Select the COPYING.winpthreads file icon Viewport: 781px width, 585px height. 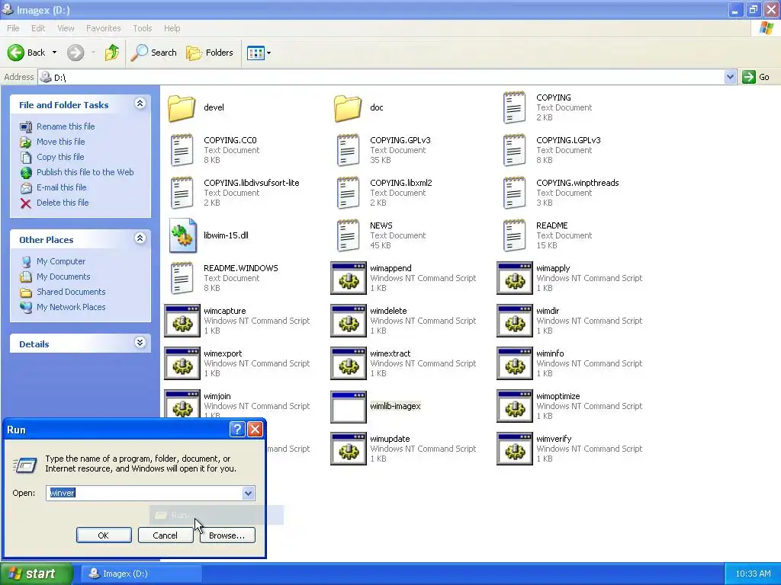point(514,193)
